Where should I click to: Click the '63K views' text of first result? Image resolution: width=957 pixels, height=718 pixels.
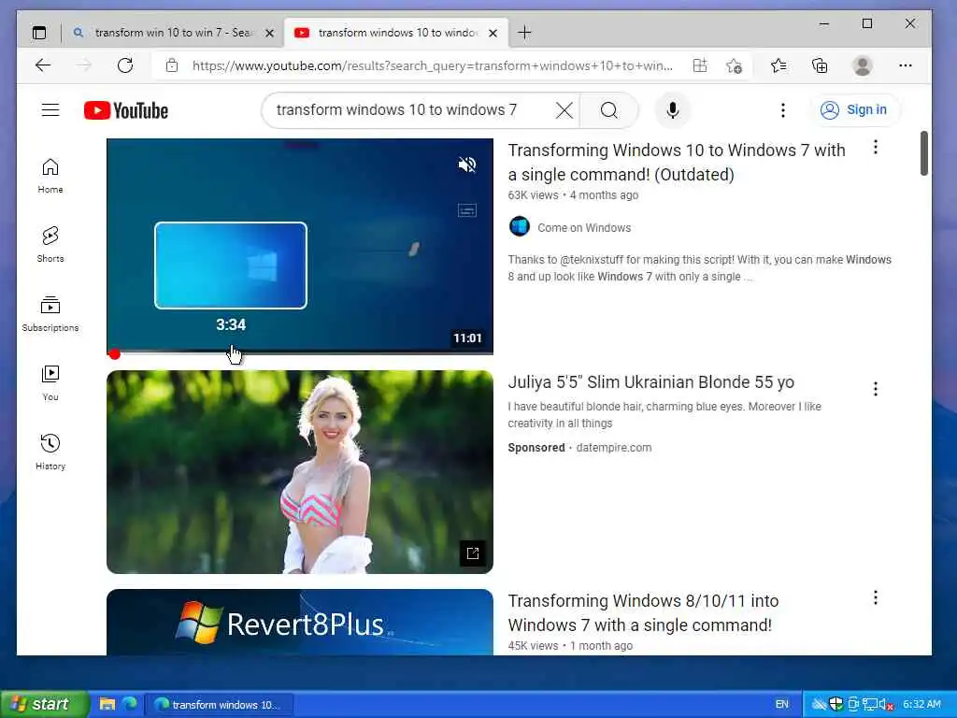533,195
